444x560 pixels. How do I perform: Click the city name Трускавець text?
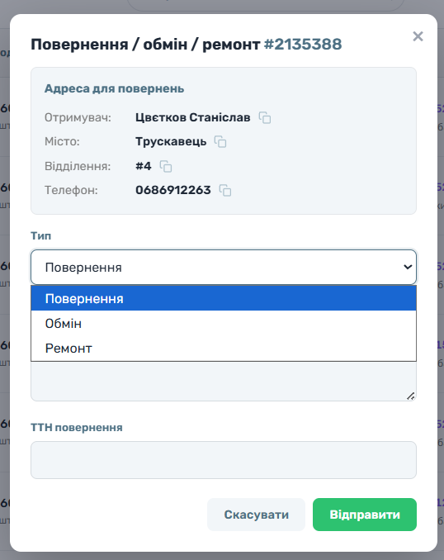tap(171, 142)
